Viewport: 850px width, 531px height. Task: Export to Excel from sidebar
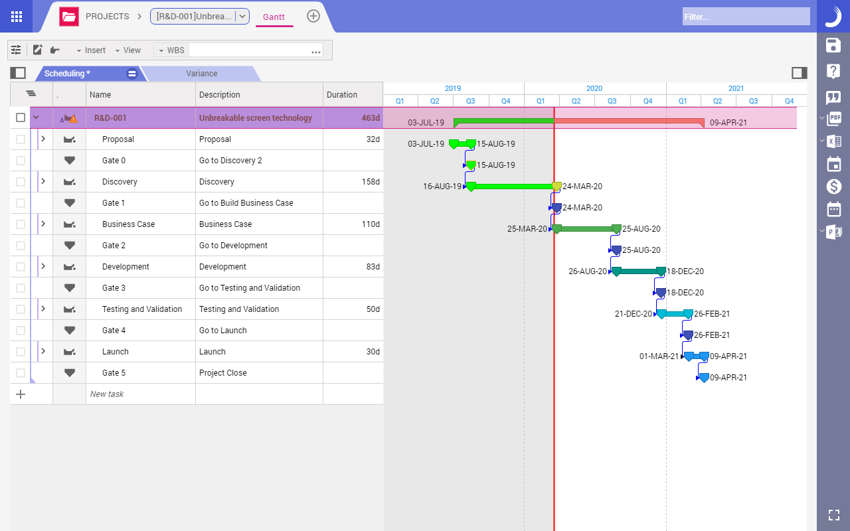pos(833,141)
